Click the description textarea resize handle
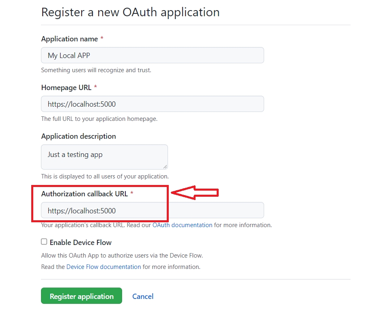This screenshot has height=318, width=370. [x=165, y=166]
